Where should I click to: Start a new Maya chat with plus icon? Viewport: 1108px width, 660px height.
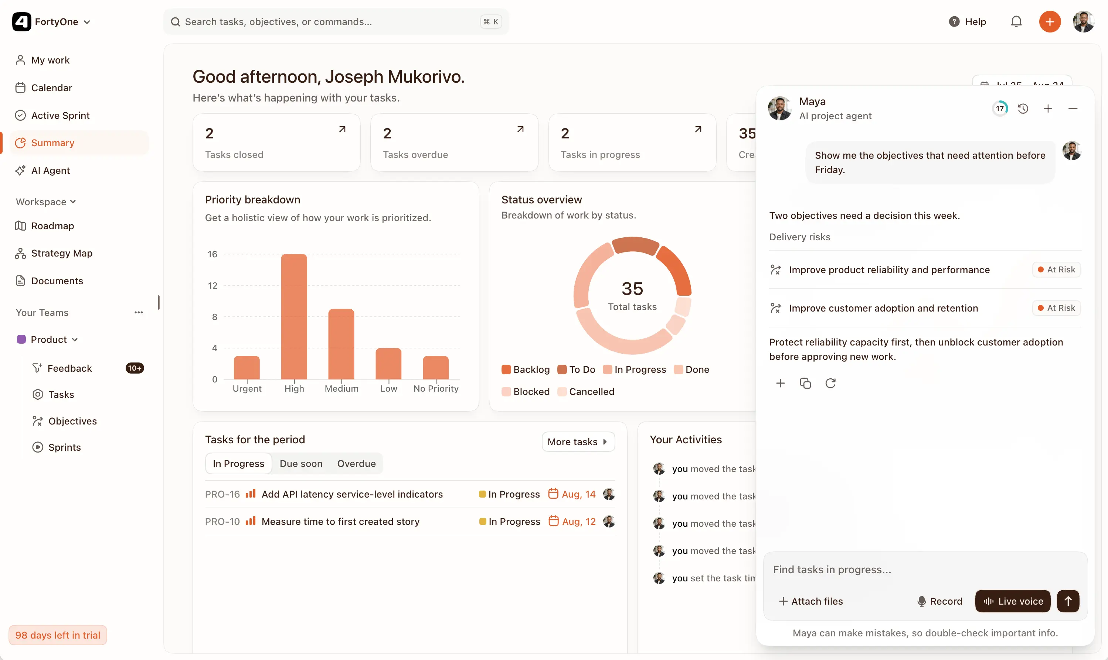[x=1048, y=109]
